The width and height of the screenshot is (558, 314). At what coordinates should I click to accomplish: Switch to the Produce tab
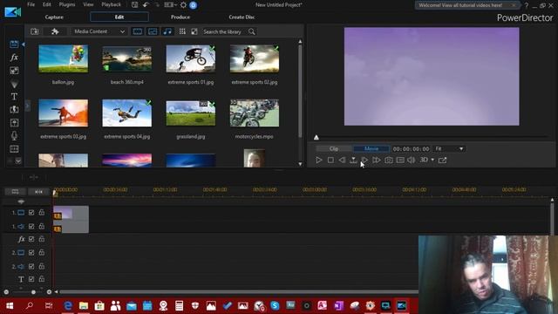tap(180, 17)
